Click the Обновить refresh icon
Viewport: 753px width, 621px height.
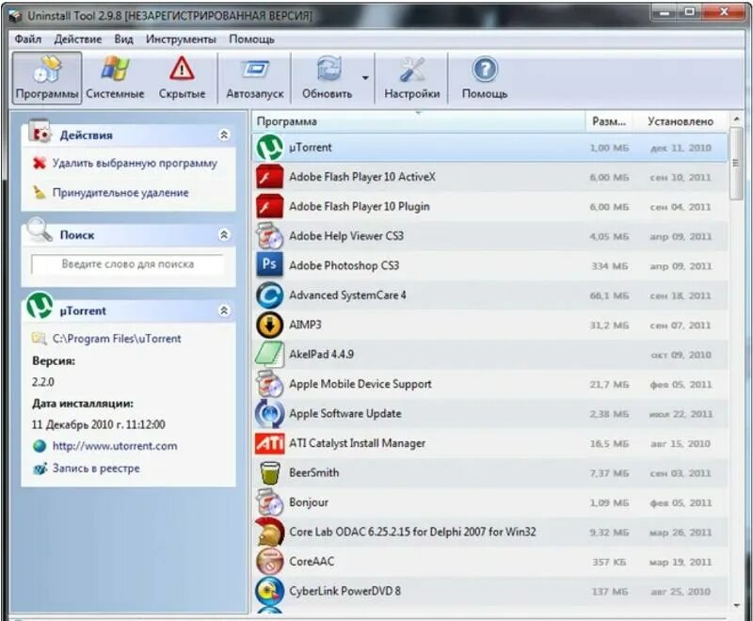coord(328,69)
